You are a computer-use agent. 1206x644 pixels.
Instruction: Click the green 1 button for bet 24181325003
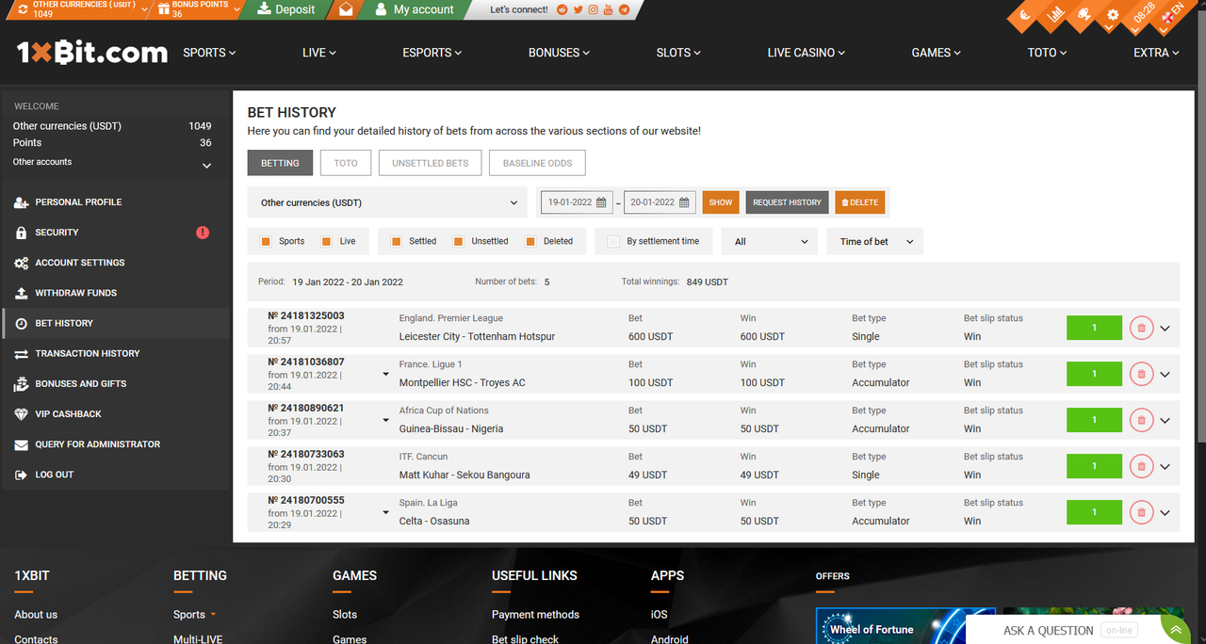point(1094,328)
